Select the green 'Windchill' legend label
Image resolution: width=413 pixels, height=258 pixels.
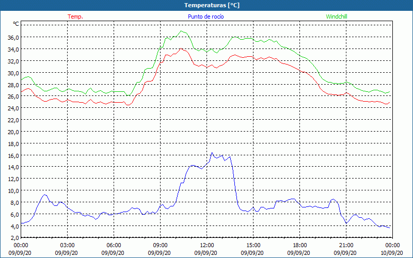coord(337,17)
